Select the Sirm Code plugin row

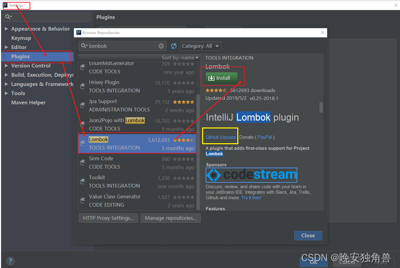138,162
